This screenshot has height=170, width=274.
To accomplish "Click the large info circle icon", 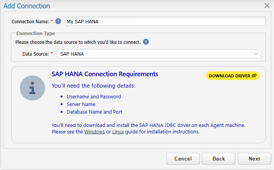I will pos(32,88).
